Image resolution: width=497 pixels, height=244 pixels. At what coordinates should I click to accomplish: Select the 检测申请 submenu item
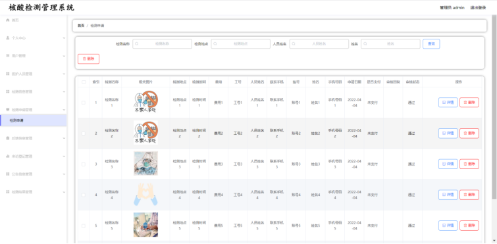point(34,120)
